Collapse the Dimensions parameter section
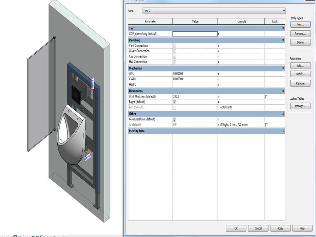 click(x=282, y=91)
